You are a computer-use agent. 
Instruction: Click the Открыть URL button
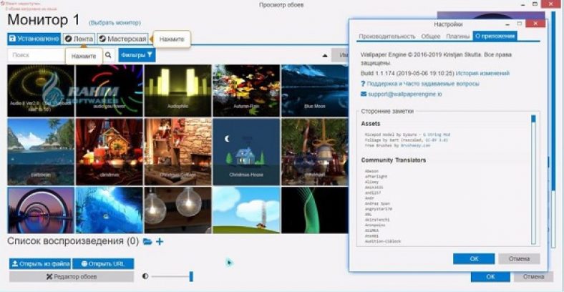(x=103, y=263)
